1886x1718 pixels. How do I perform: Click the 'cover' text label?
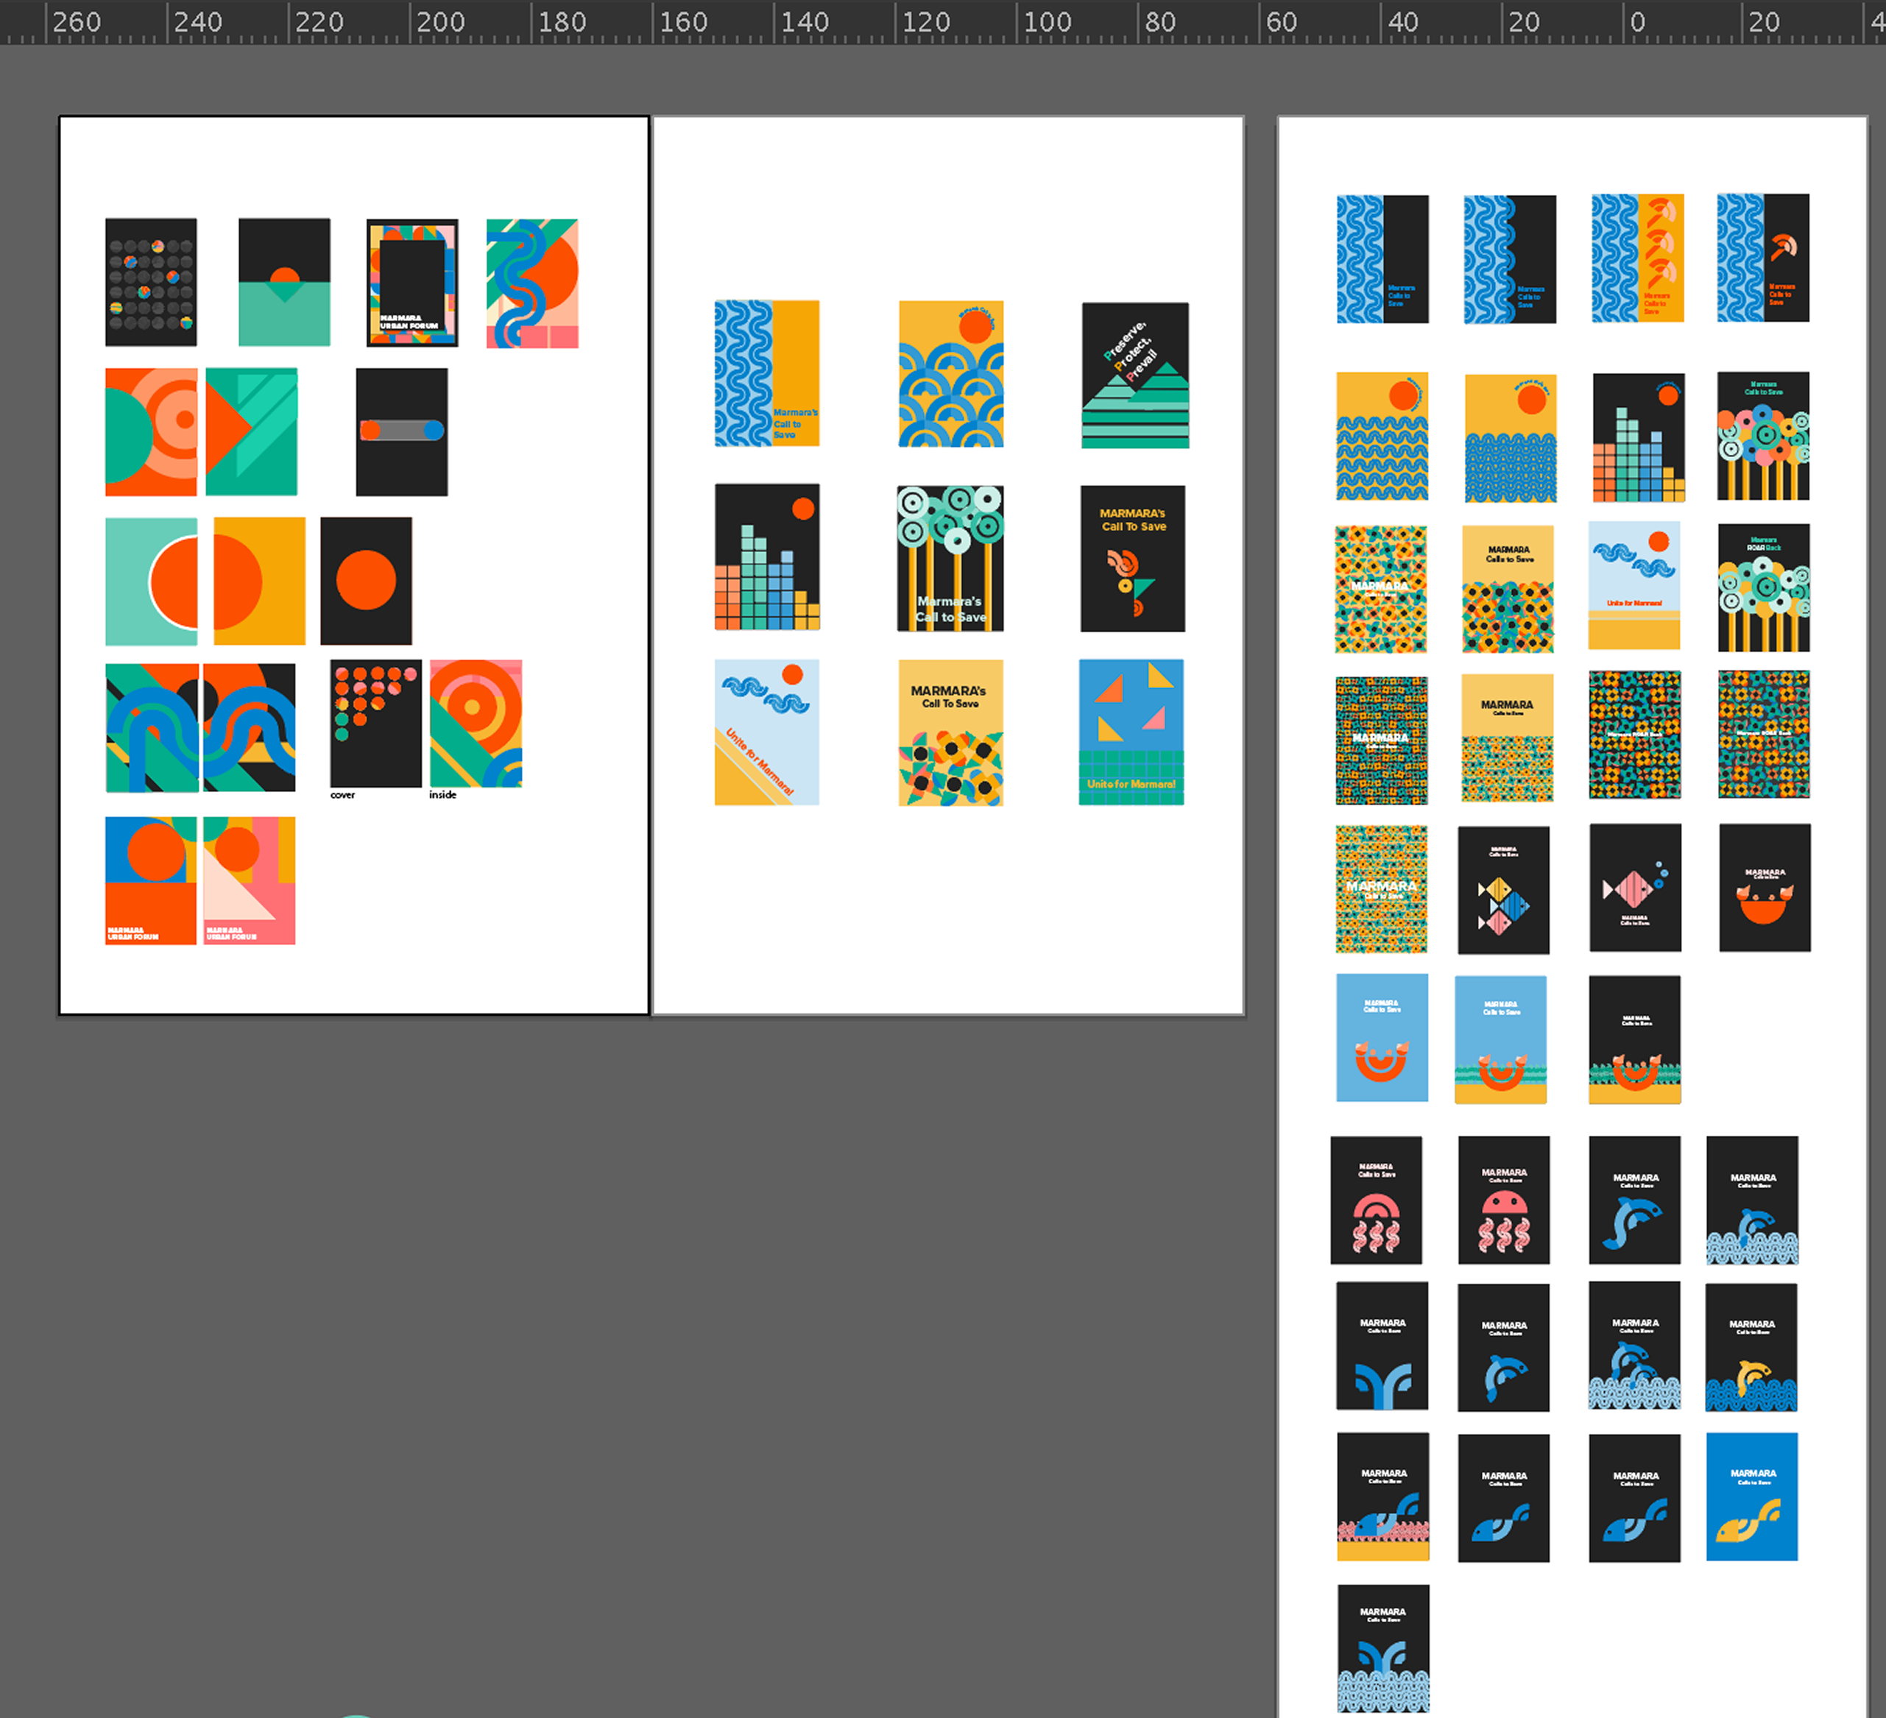342,795
